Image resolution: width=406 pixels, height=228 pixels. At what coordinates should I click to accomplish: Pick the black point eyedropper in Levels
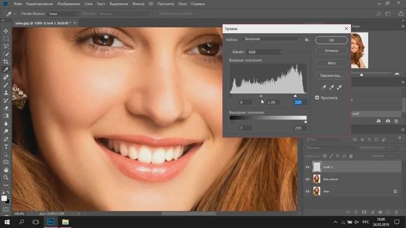[x=324, y=87]
